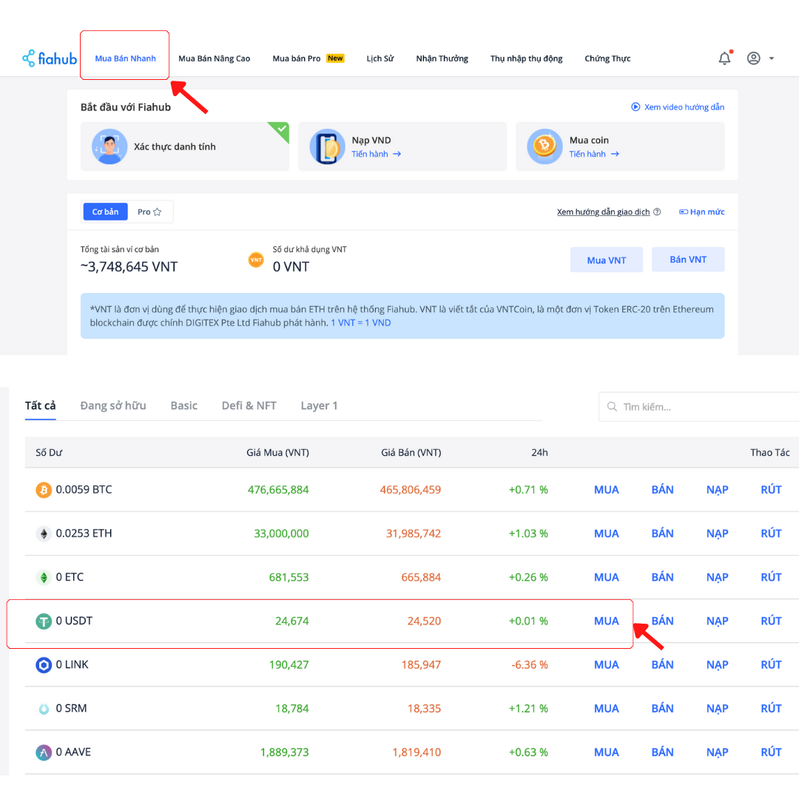Click RÚT in the BTC row
The width and height of the screenshot is (799, 799).
click(771, 490)
